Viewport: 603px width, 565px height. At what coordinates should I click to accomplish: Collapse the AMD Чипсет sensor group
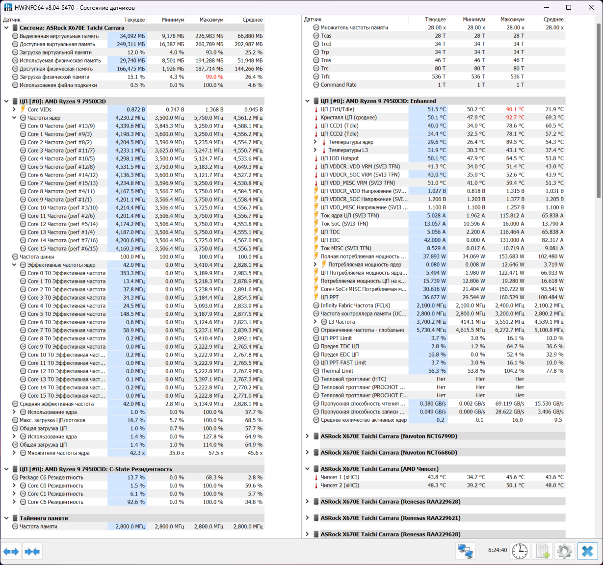[x=307, y=469]
